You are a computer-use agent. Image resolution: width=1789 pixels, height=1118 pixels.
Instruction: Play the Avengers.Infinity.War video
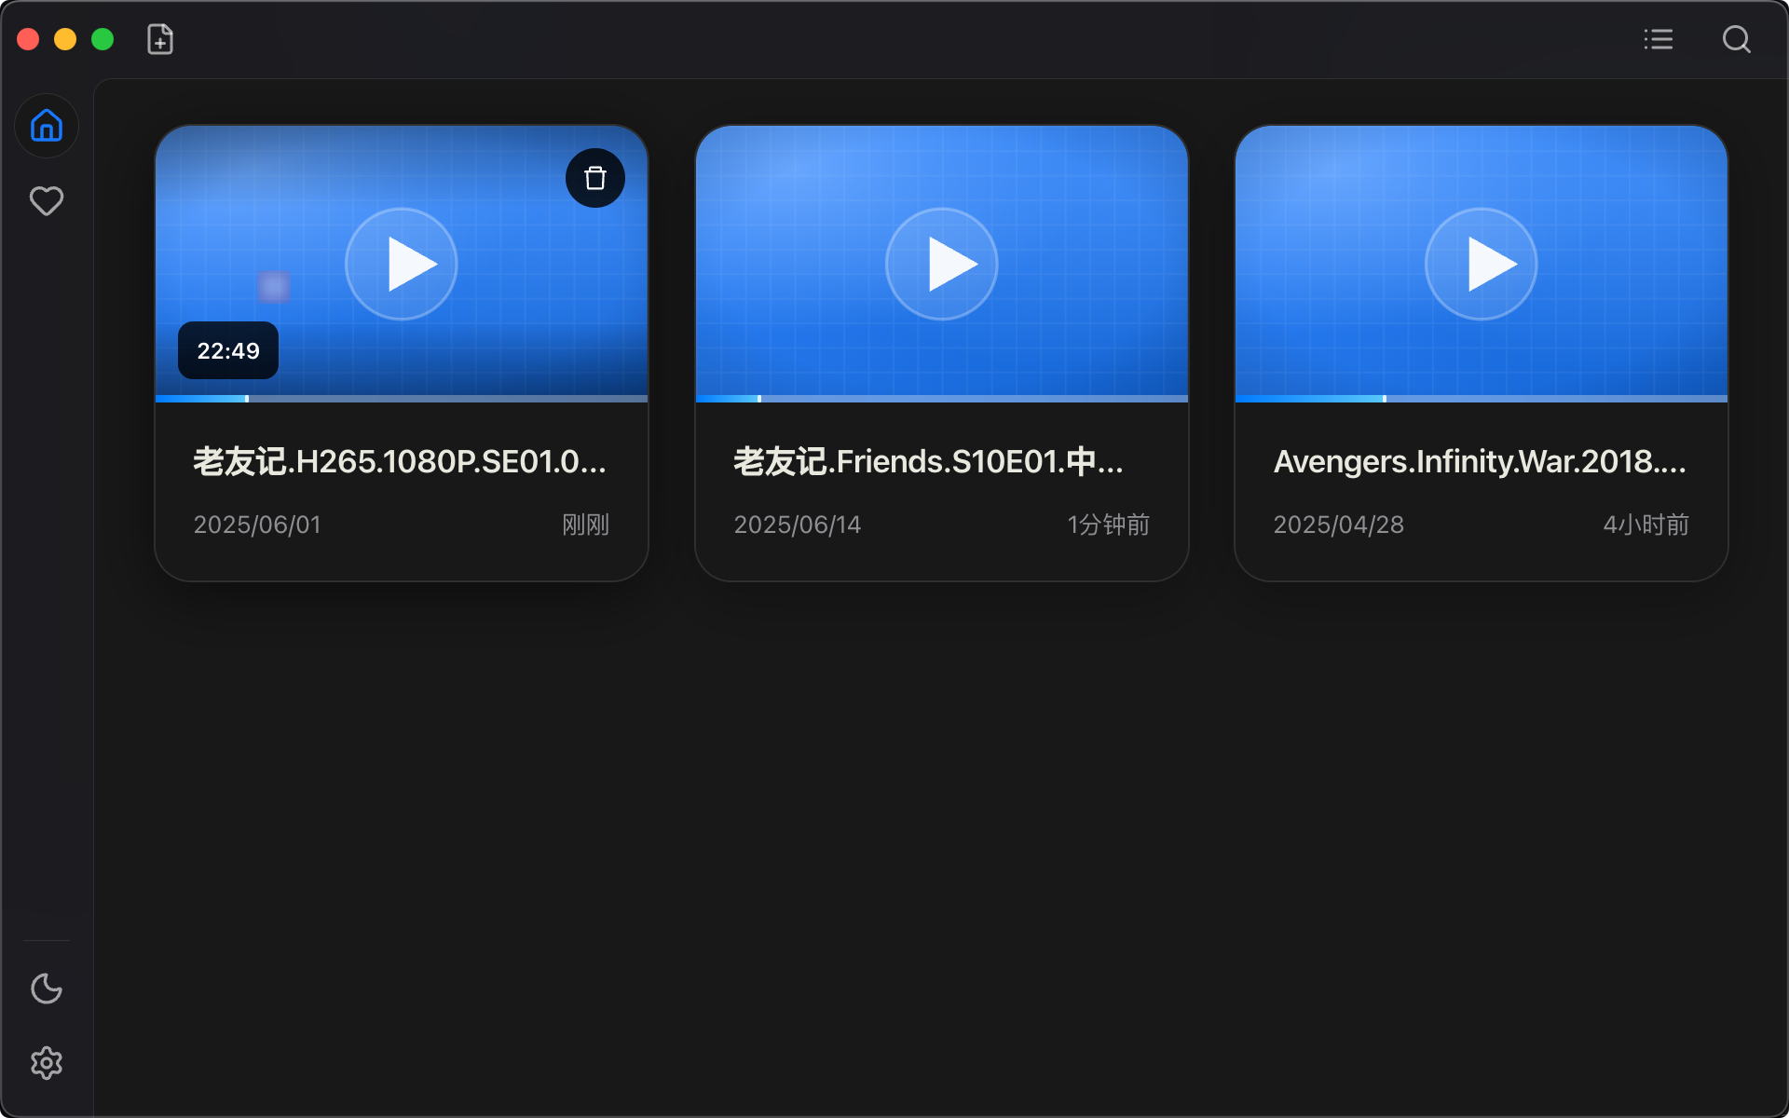tap(1482, 264)
